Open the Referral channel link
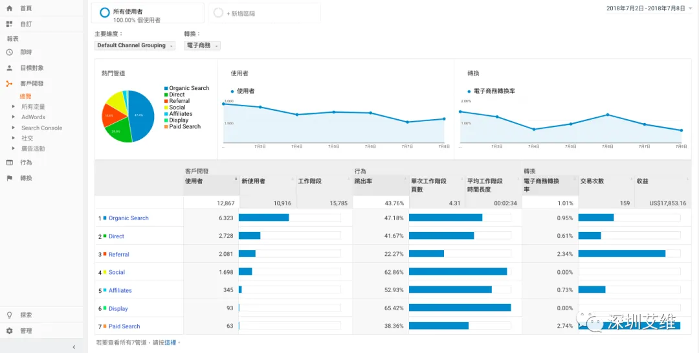699x353 pixels. [x=119, y=255]
